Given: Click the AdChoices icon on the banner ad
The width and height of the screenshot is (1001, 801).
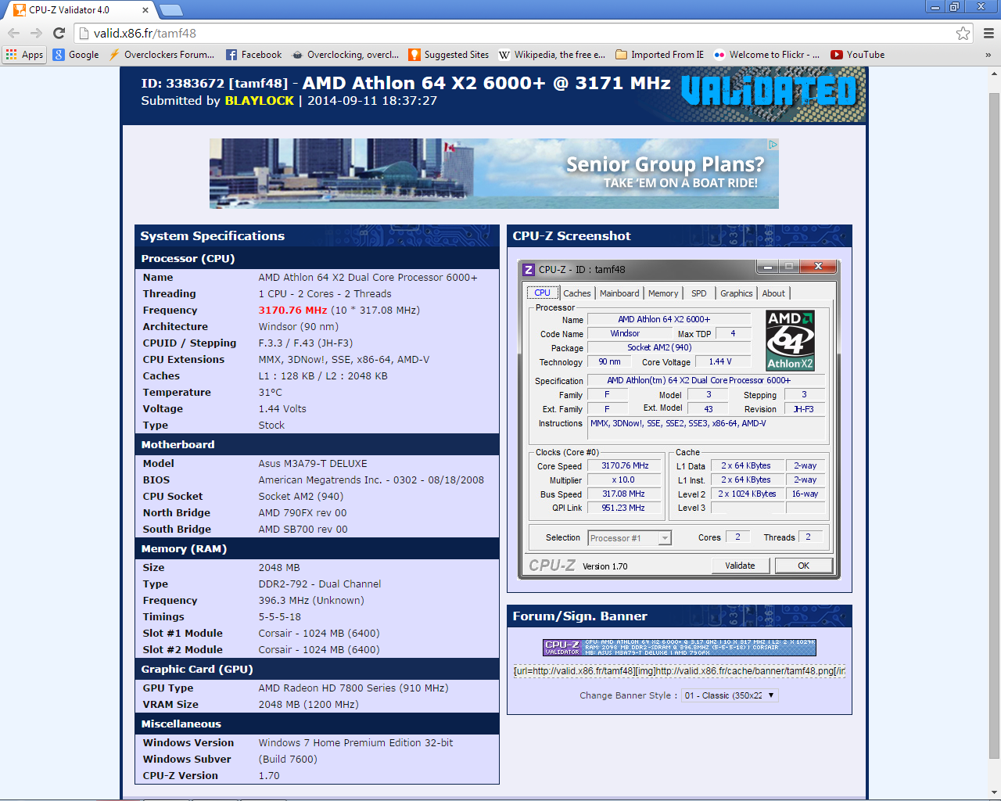Looking at the screenshot, I should coord(773,145).
